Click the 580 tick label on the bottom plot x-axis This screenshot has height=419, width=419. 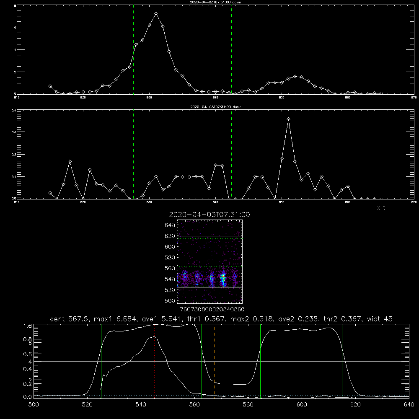pos(248,405)
